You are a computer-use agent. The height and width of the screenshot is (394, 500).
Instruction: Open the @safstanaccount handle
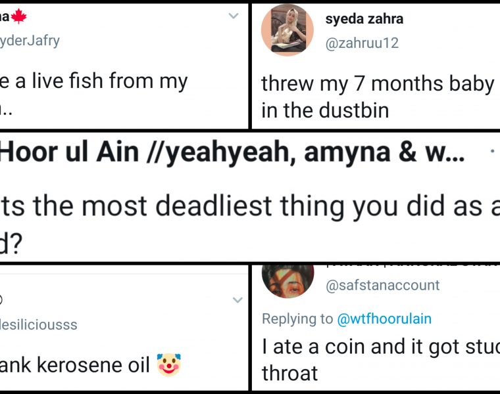pos(383,285)
